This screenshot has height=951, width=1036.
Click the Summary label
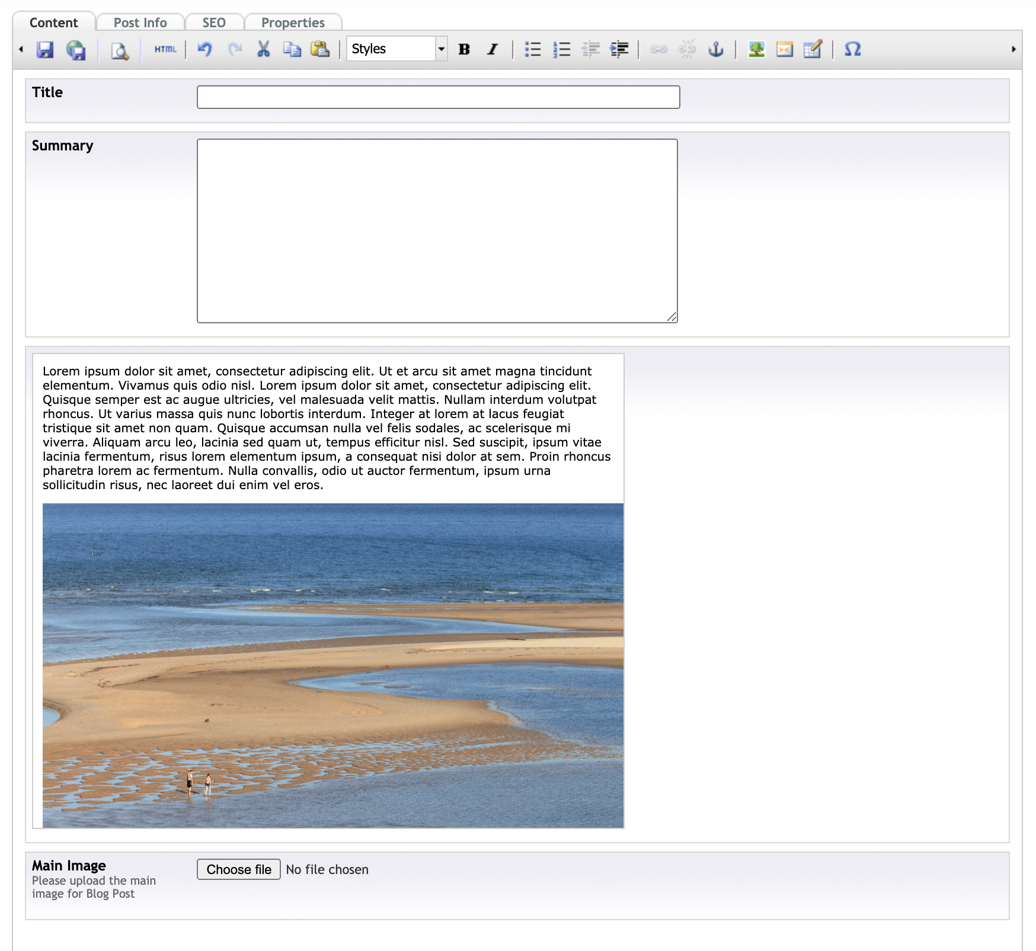63,146
